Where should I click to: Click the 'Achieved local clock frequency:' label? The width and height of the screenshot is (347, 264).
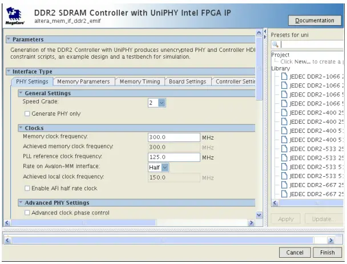click(63, 177)
